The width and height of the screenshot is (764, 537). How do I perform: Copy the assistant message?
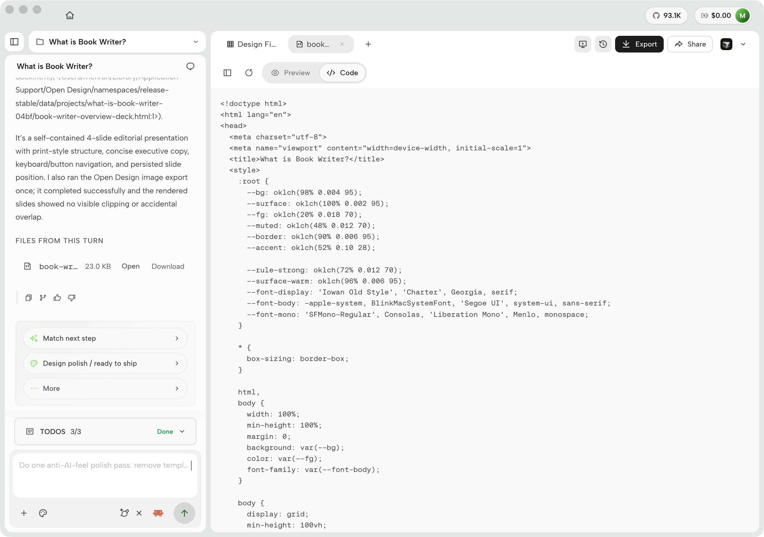tap(29, 298)
